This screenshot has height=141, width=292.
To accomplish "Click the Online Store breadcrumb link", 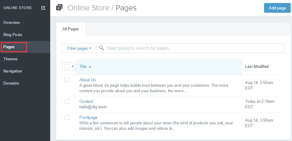I will pos(88,8).
